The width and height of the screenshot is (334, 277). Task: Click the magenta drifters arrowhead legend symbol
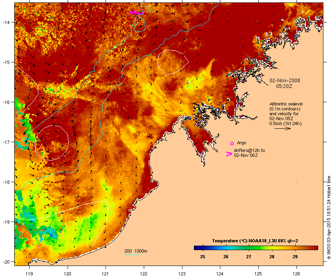[x=229, y=154]
